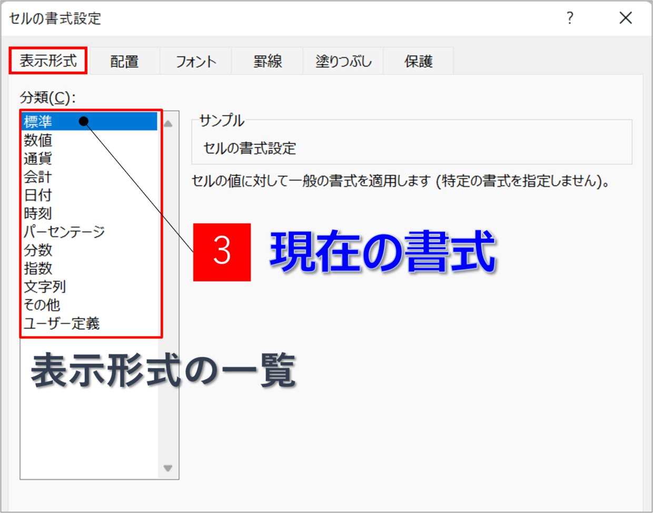Click the help question mark icon
Image resolution: width=653 pixels, height=513 pixels.
(570, 18)
